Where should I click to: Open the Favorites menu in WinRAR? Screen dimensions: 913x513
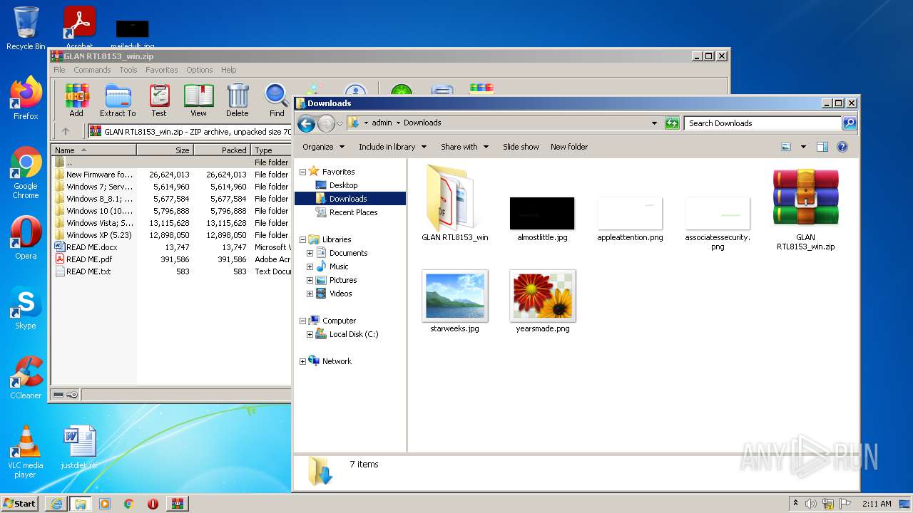pyautogui.click(x=162, y=70)
